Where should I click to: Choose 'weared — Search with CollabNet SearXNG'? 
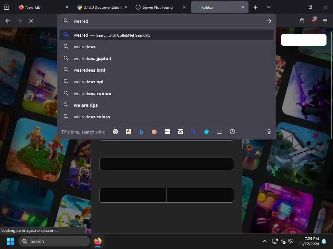click(x=166, y=35)
